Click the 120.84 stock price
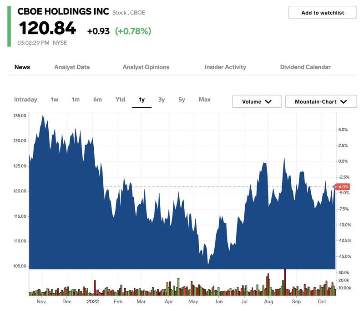Viewport: 364px width, 311px height. (x=47, y=28)
